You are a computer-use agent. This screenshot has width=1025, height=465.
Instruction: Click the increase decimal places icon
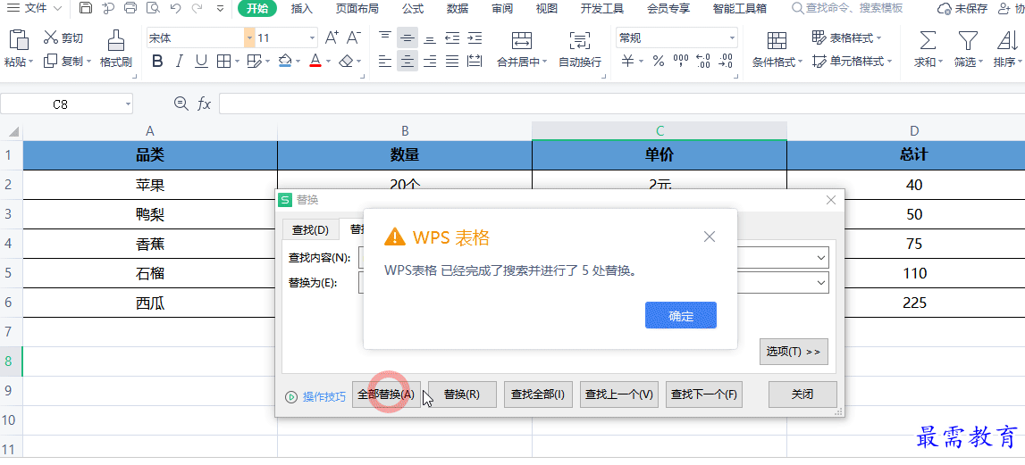pyautogui.click(x=703, y=62)
